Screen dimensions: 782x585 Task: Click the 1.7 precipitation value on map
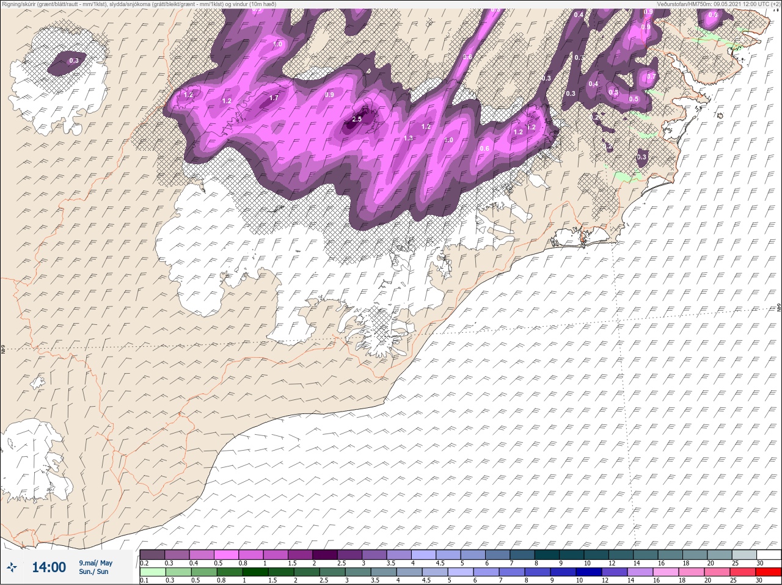point(274,98)
